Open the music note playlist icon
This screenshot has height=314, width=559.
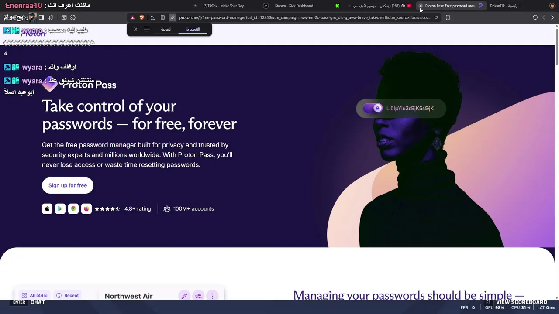pyautogui.click(x=50, y=17)
